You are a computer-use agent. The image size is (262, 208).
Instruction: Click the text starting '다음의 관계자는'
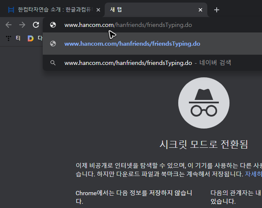pos(236,197)
